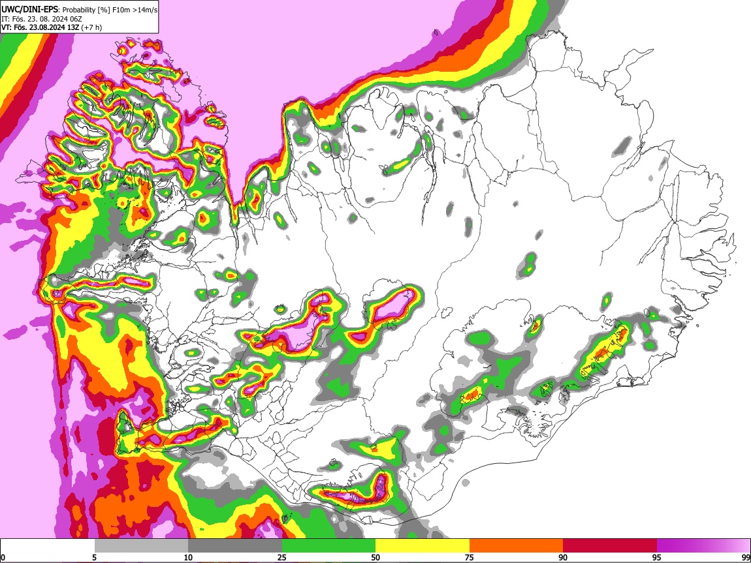Click the legend value '25'

coord(282,557)
